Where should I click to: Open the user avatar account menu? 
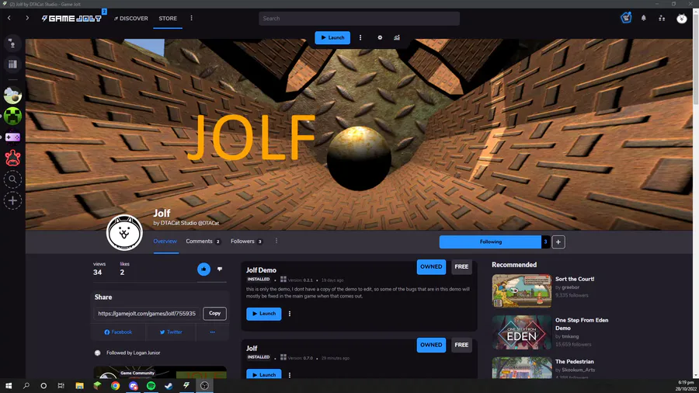coord(682,19)
